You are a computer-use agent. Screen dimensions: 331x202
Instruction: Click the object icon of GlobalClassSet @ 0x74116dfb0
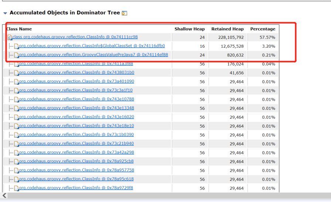click(16, 47)
